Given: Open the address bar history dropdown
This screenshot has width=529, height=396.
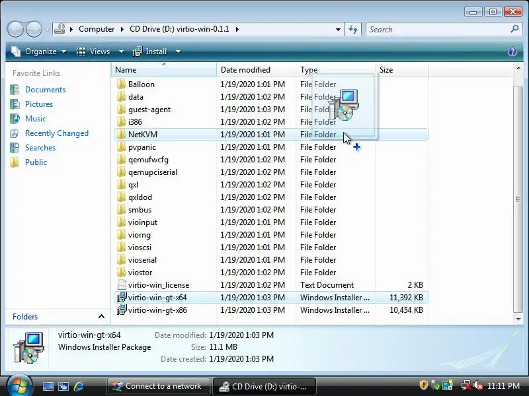Looking at the screenshot, I should point(338,29).
